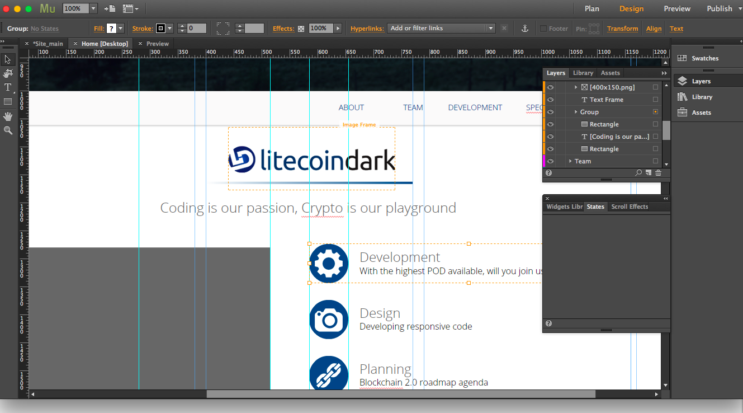Open the Text options link

[676, 29]
